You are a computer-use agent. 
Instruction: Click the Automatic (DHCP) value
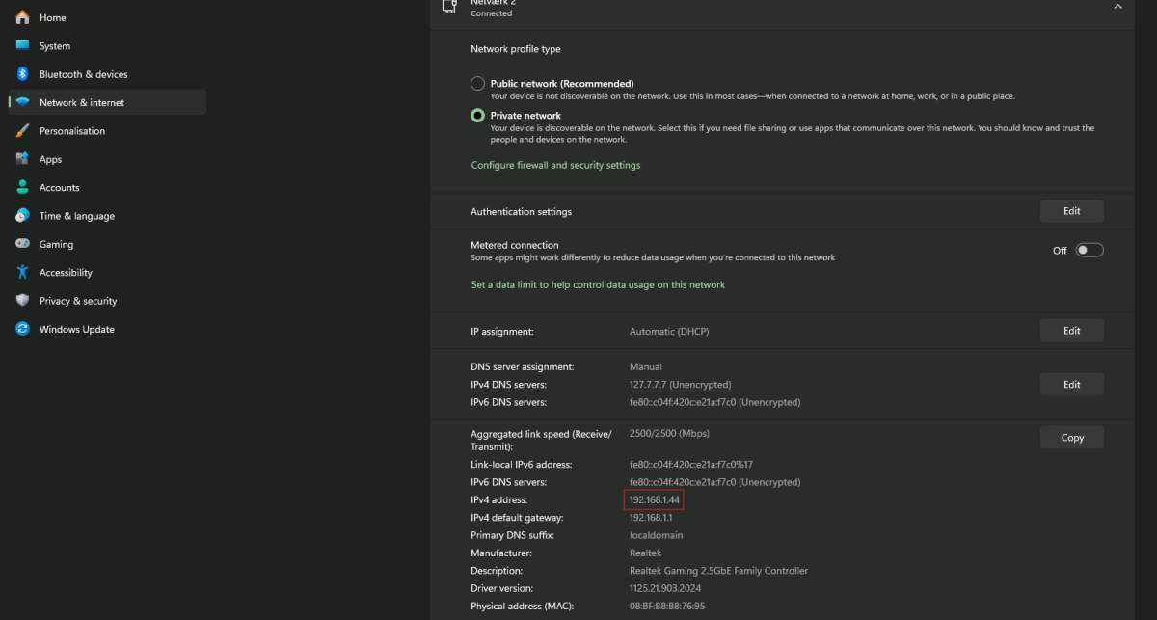click(669, 331)
